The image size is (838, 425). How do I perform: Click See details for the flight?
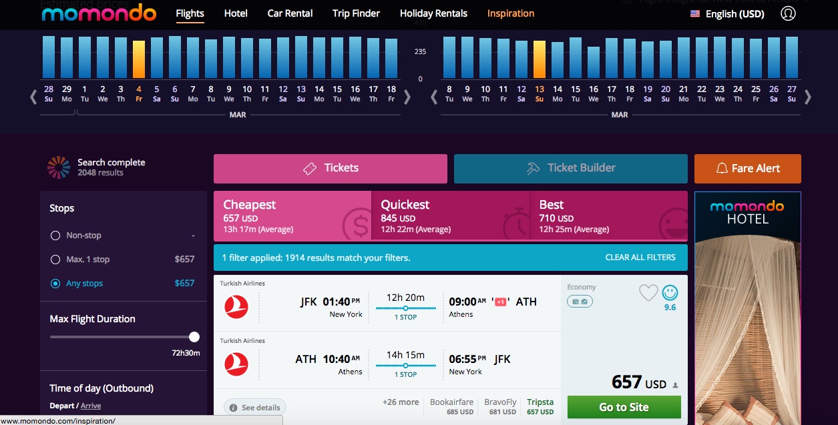click(255, 408)
